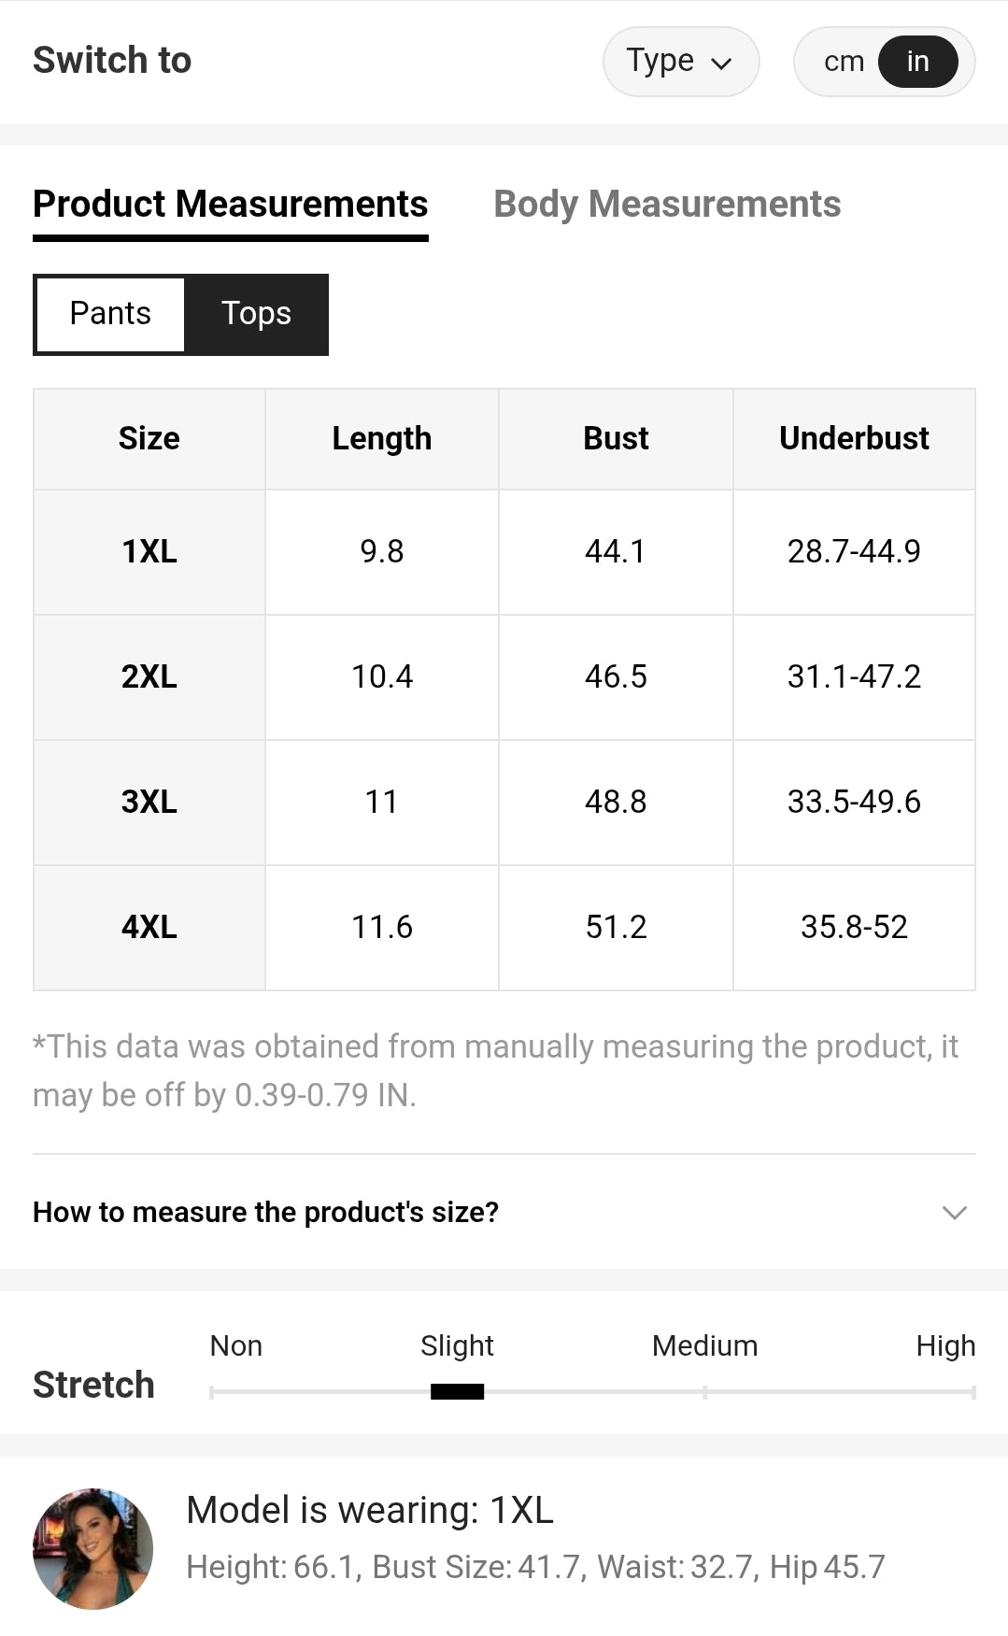The image size is (1008, 1636).
Task: Select the in unit option
Action: tap(917, 62)
